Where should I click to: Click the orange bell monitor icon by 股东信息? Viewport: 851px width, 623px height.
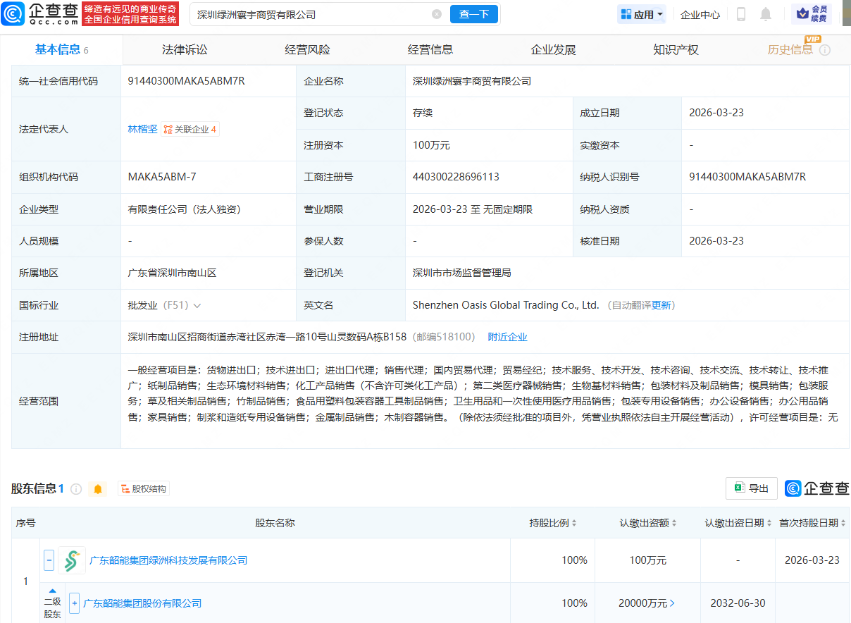98,489
